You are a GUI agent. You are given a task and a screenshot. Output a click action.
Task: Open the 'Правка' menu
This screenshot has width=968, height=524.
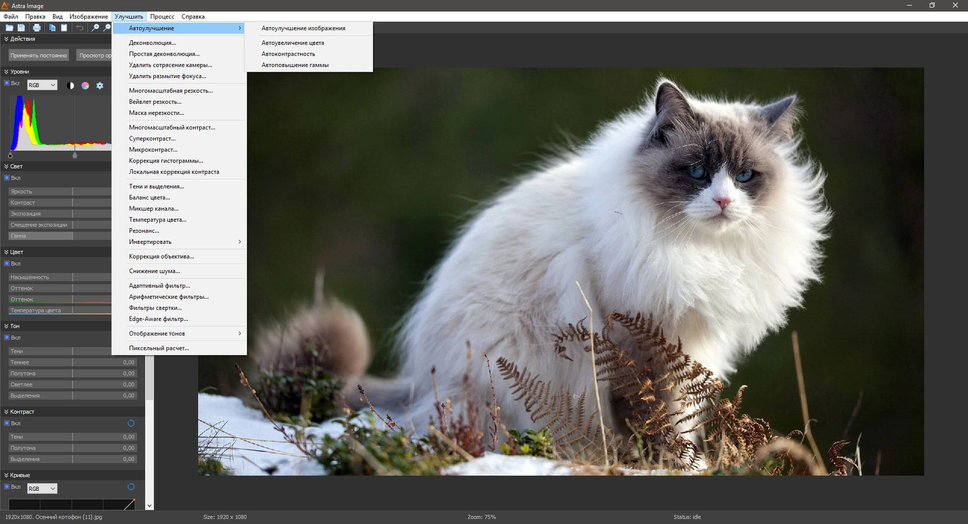[35, 17]
